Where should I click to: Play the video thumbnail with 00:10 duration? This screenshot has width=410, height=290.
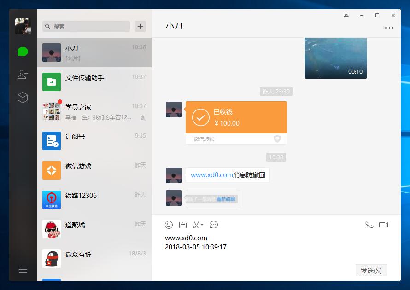point(335,58)
